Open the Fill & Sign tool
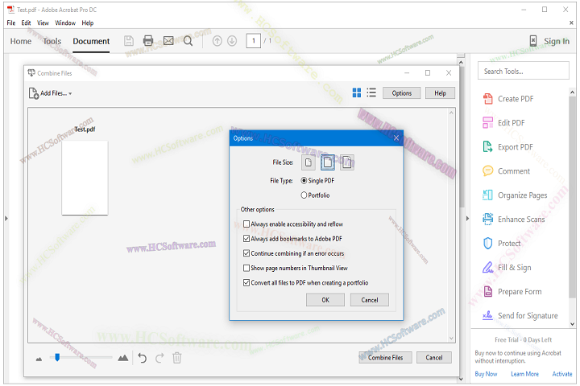This screenshot has height=386, width=580. coord(507,268)
